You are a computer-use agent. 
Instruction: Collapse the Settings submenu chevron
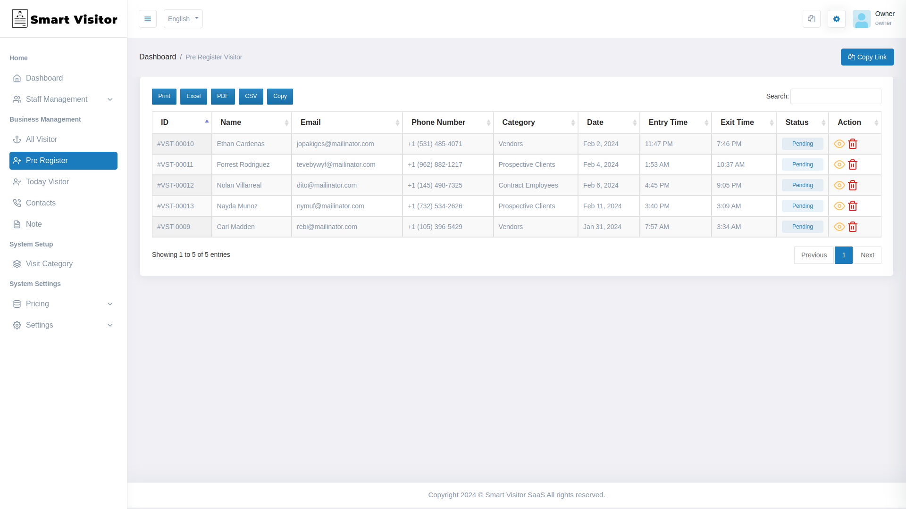[x=110, y=325]
